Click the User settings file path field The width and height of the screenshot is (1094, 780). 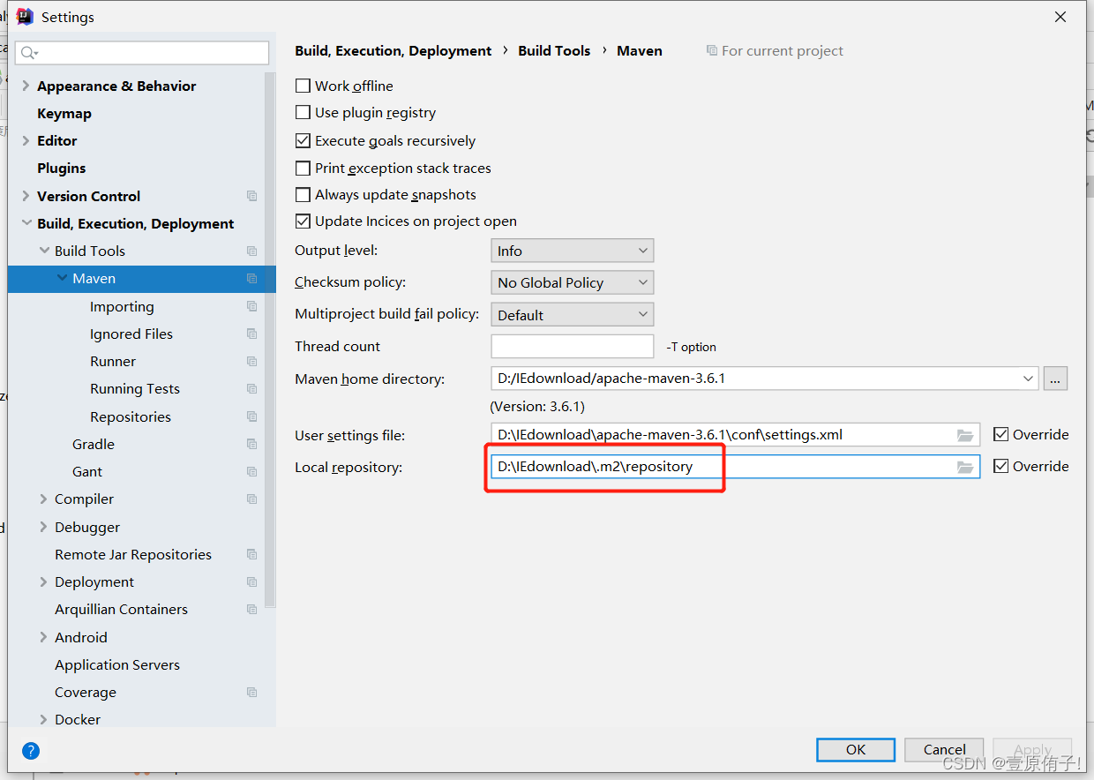[735, 434]
